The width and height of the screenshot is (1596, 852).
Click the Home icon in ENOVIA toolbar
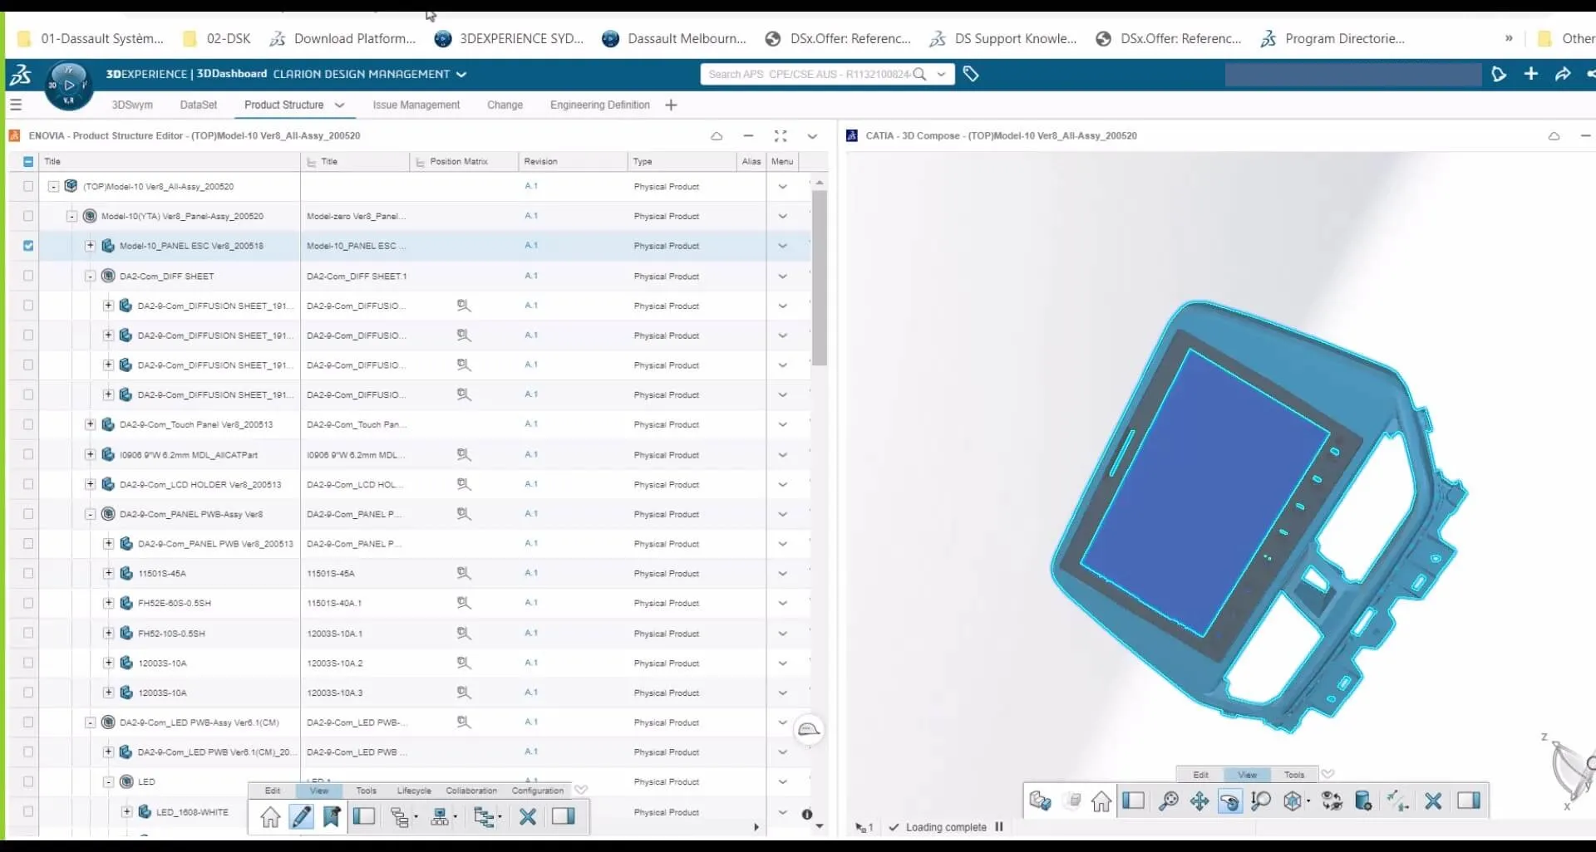(270, 817)
